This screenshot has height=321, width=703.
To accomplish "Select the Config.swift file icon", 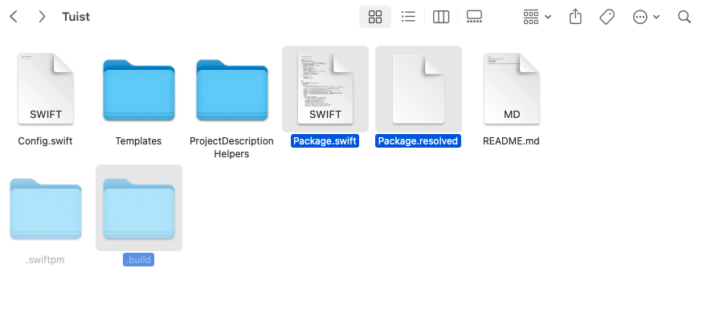I will coord(45,88).
